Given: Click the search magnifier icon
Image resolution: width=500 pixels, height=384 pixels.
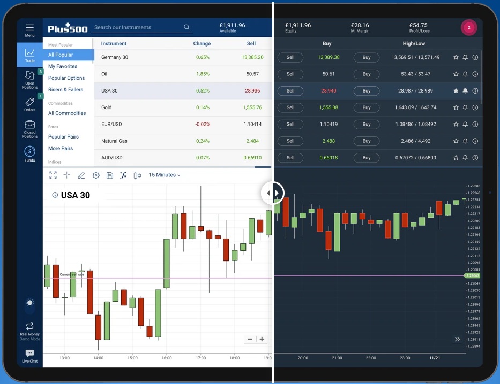Looking at the screenshot, I should pos(186,27).
